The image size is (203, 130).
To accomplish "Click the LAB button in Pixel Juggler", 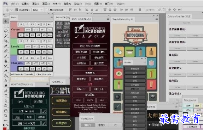I will [102, 100].
